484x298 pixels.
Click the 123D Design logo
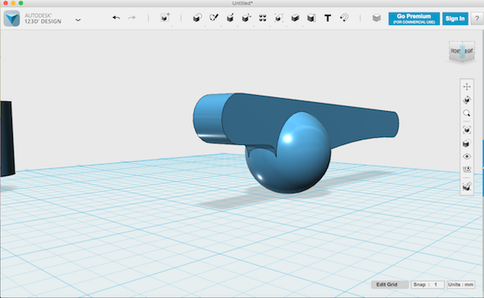[12, 19]
